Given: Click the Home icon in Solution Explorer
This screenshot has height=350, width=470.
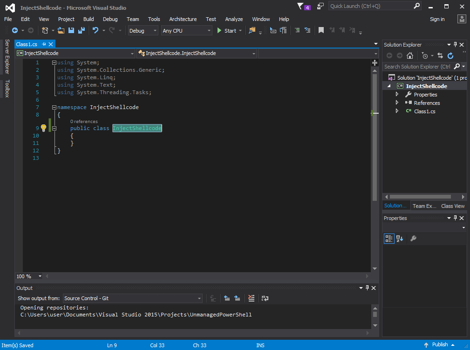Looking at the screenshot, I should 410,55.
